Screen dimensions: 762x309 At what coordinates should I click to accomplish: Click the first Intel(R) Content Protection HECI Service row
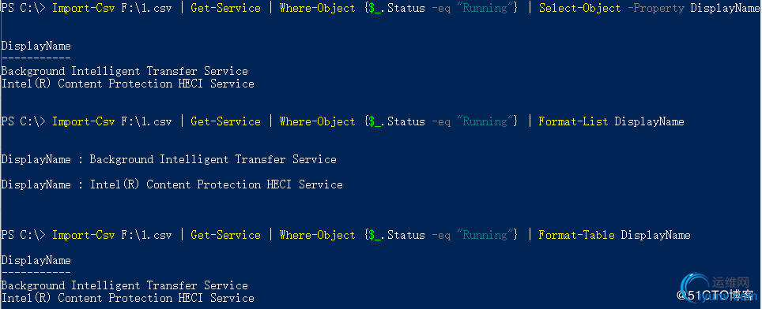pos(127,84)
